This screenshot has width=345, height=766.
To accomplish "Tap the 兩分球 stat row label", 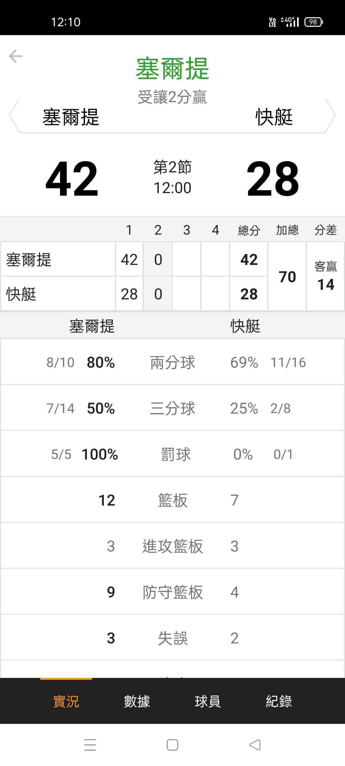I will click(172, 362).
